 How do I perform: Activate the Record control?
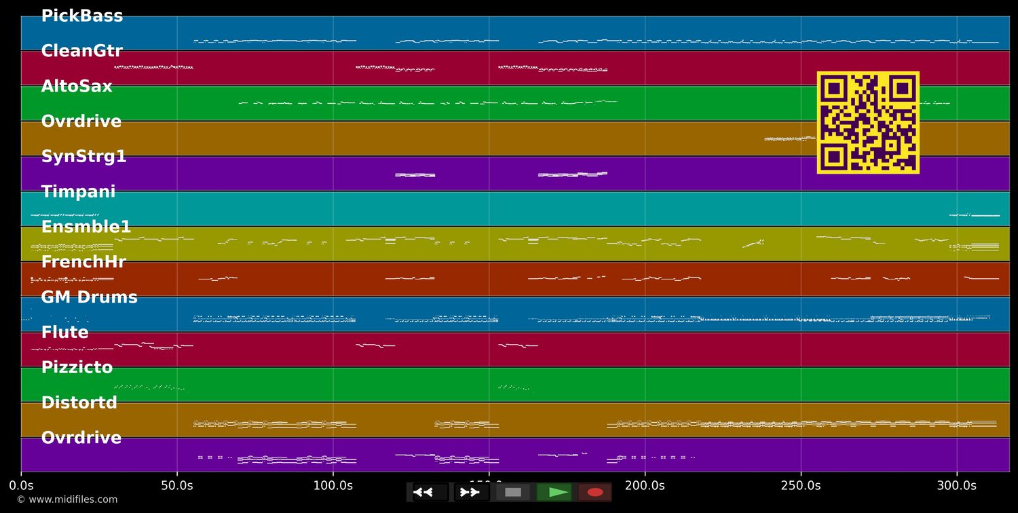click(x=595, y=492)
